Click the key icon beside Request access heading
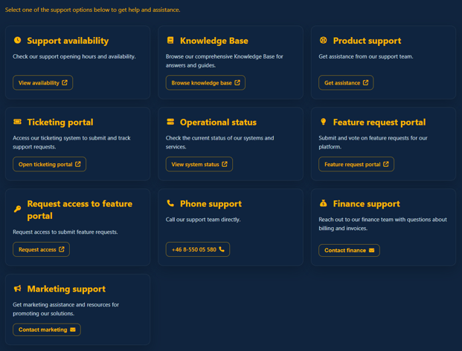The height and width of the screenshot is (351, 462). [x=18, y=209]
